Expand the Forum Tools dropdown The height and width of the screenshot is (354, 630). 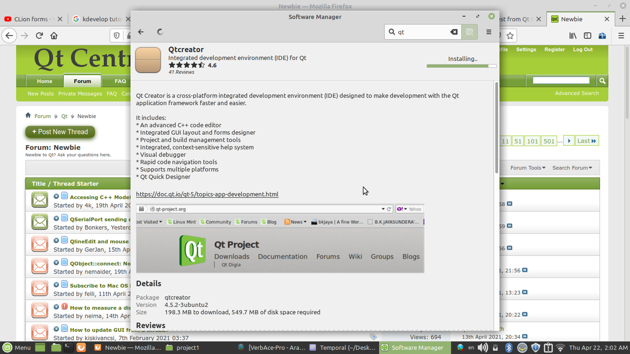(528, 168)
